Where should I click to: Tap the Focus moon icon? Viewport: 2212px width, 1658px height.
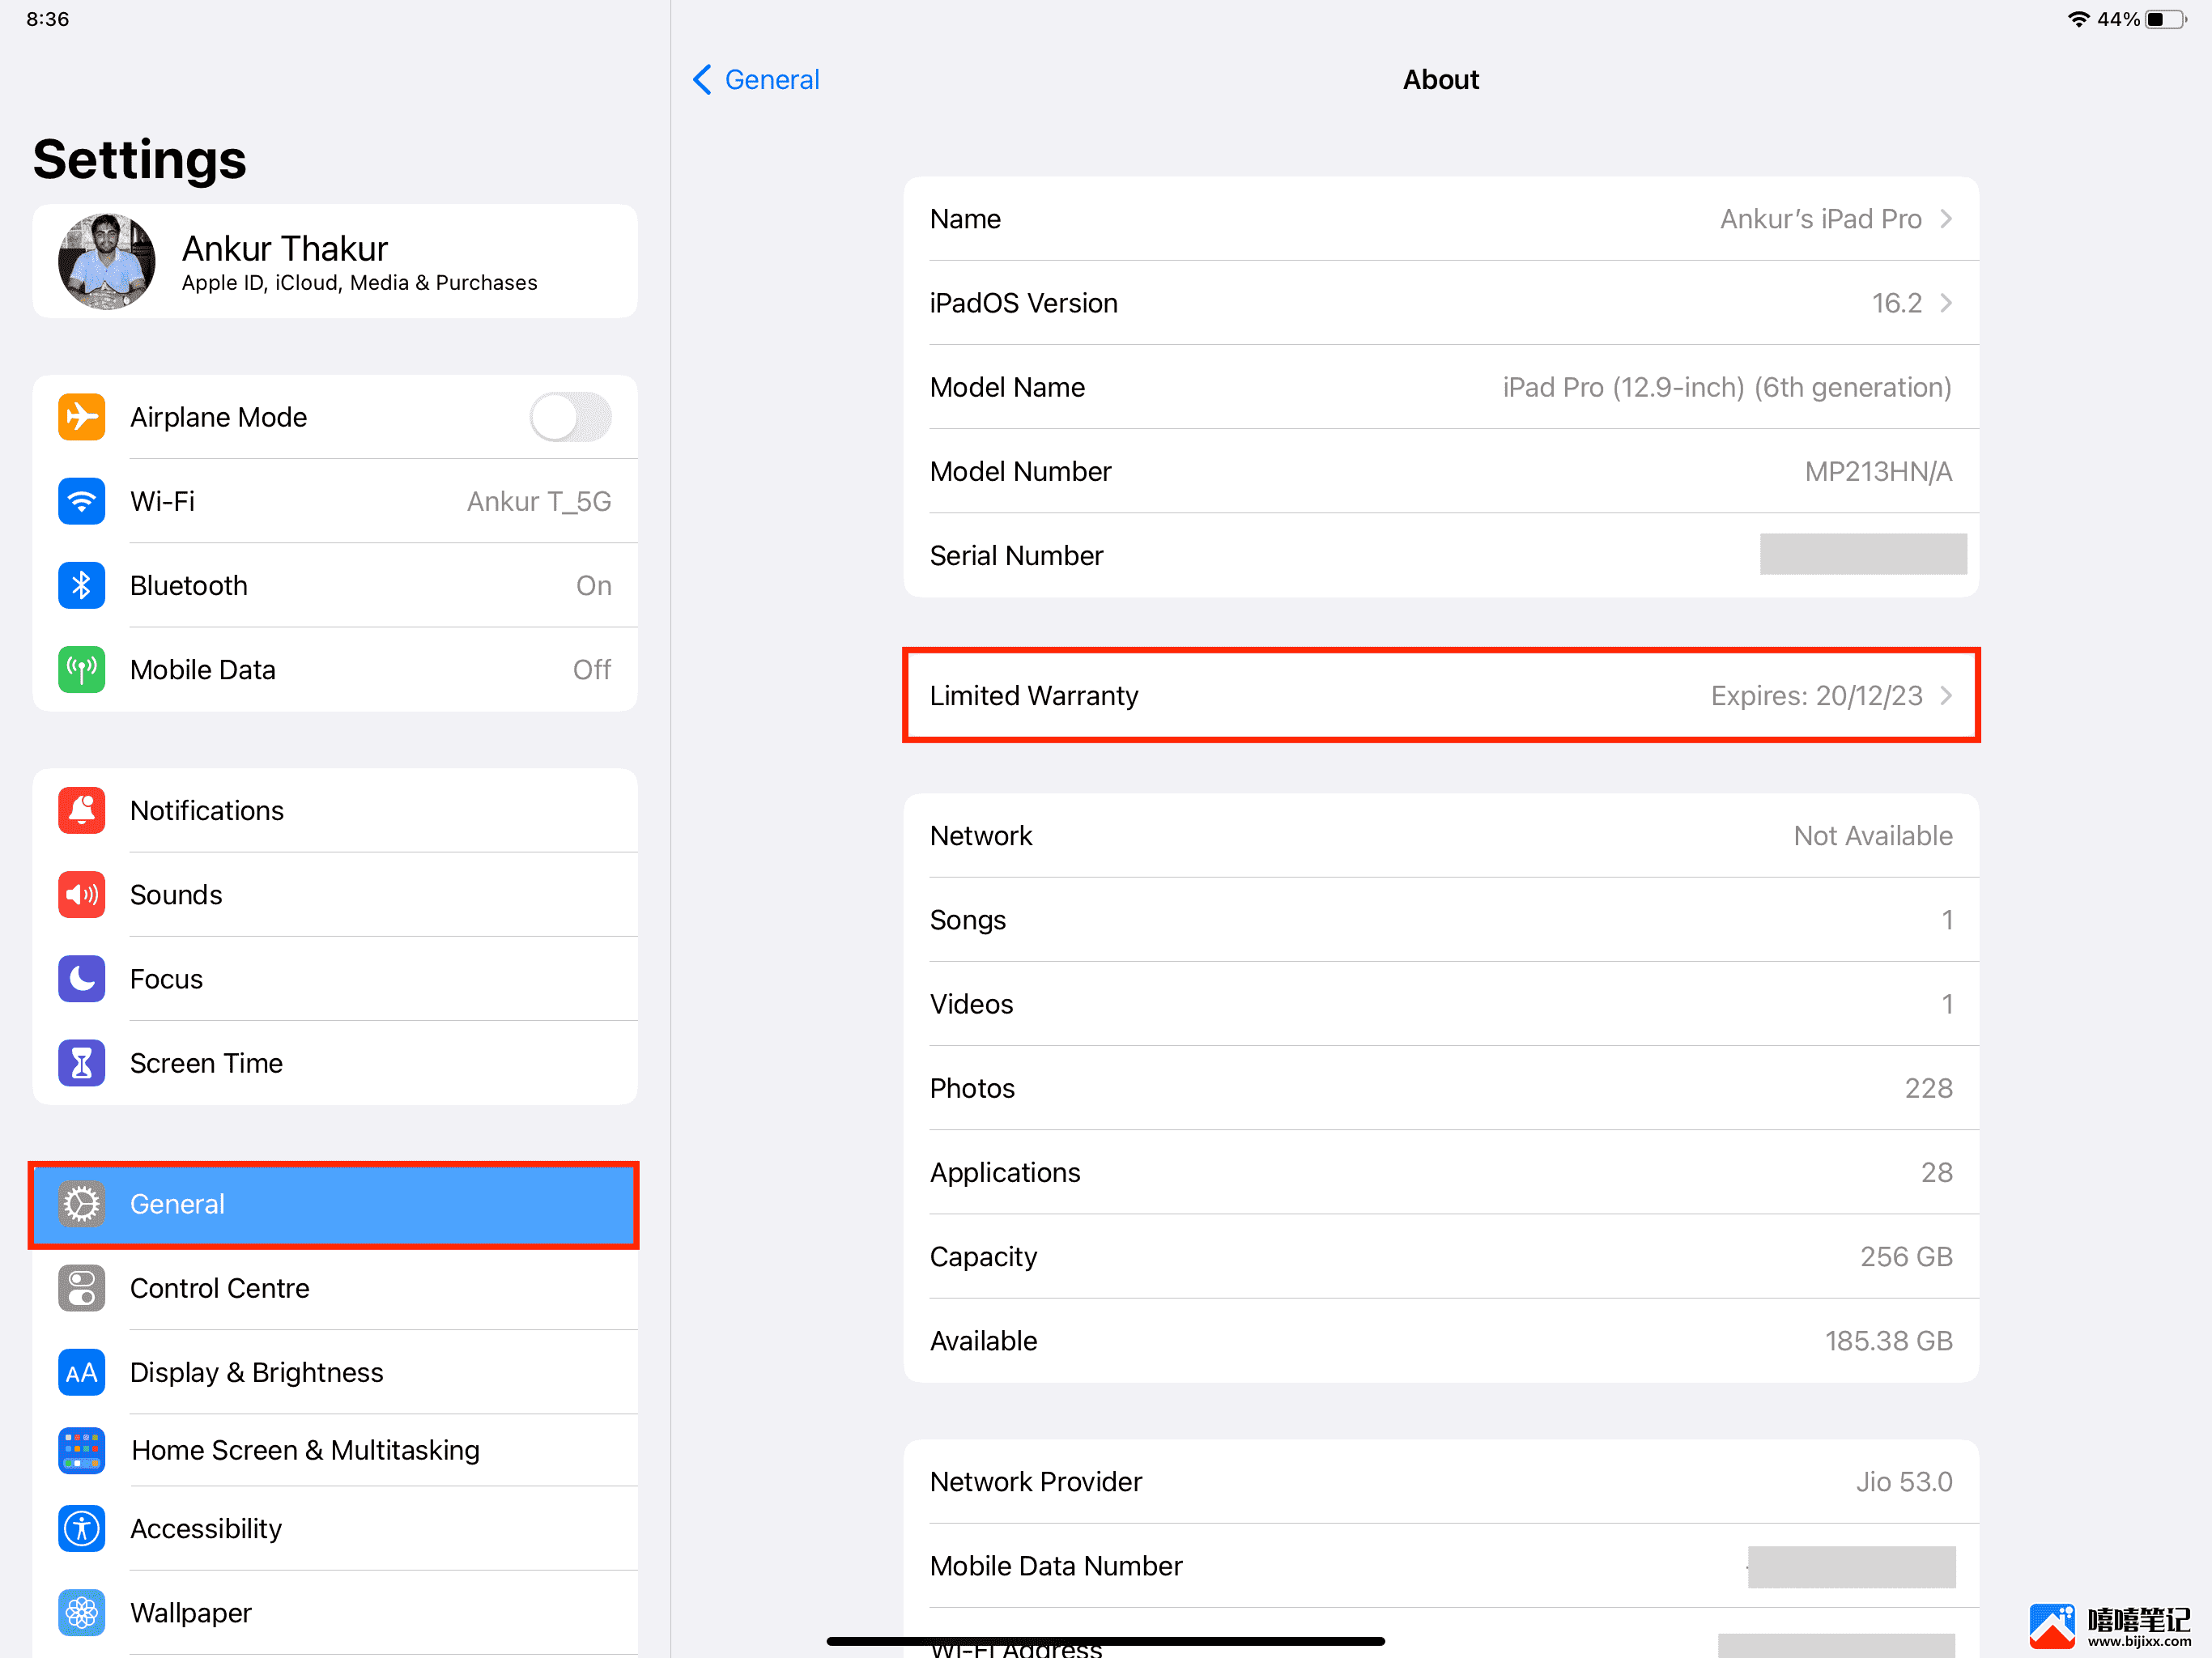[80, 979]
